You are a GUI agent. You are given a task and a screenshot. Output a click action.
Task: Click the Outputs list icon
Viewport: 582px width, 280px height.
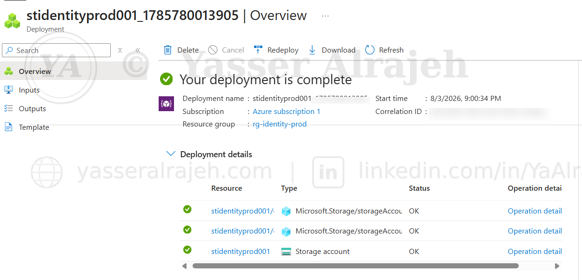coord(8,108)
